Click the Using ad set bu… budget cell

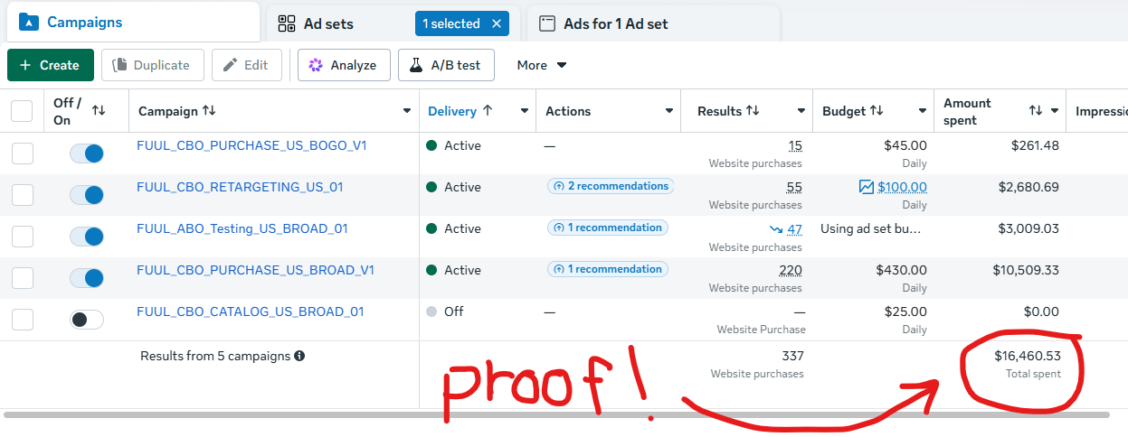pyautogui.click(x=871, y=228)
